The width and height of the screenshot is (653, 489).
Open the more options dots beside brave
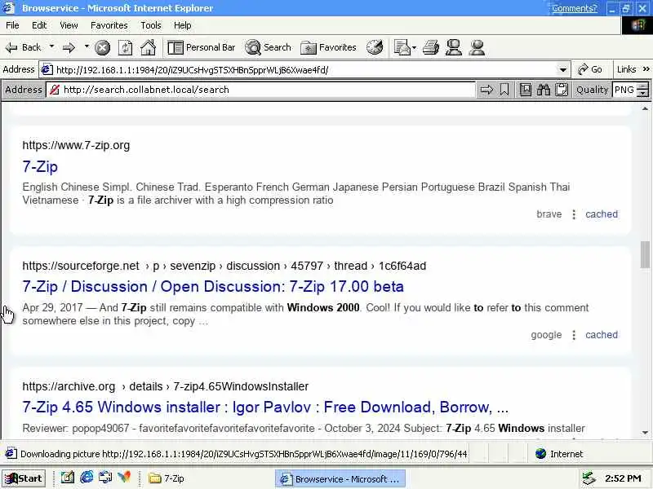coord(574,214)
